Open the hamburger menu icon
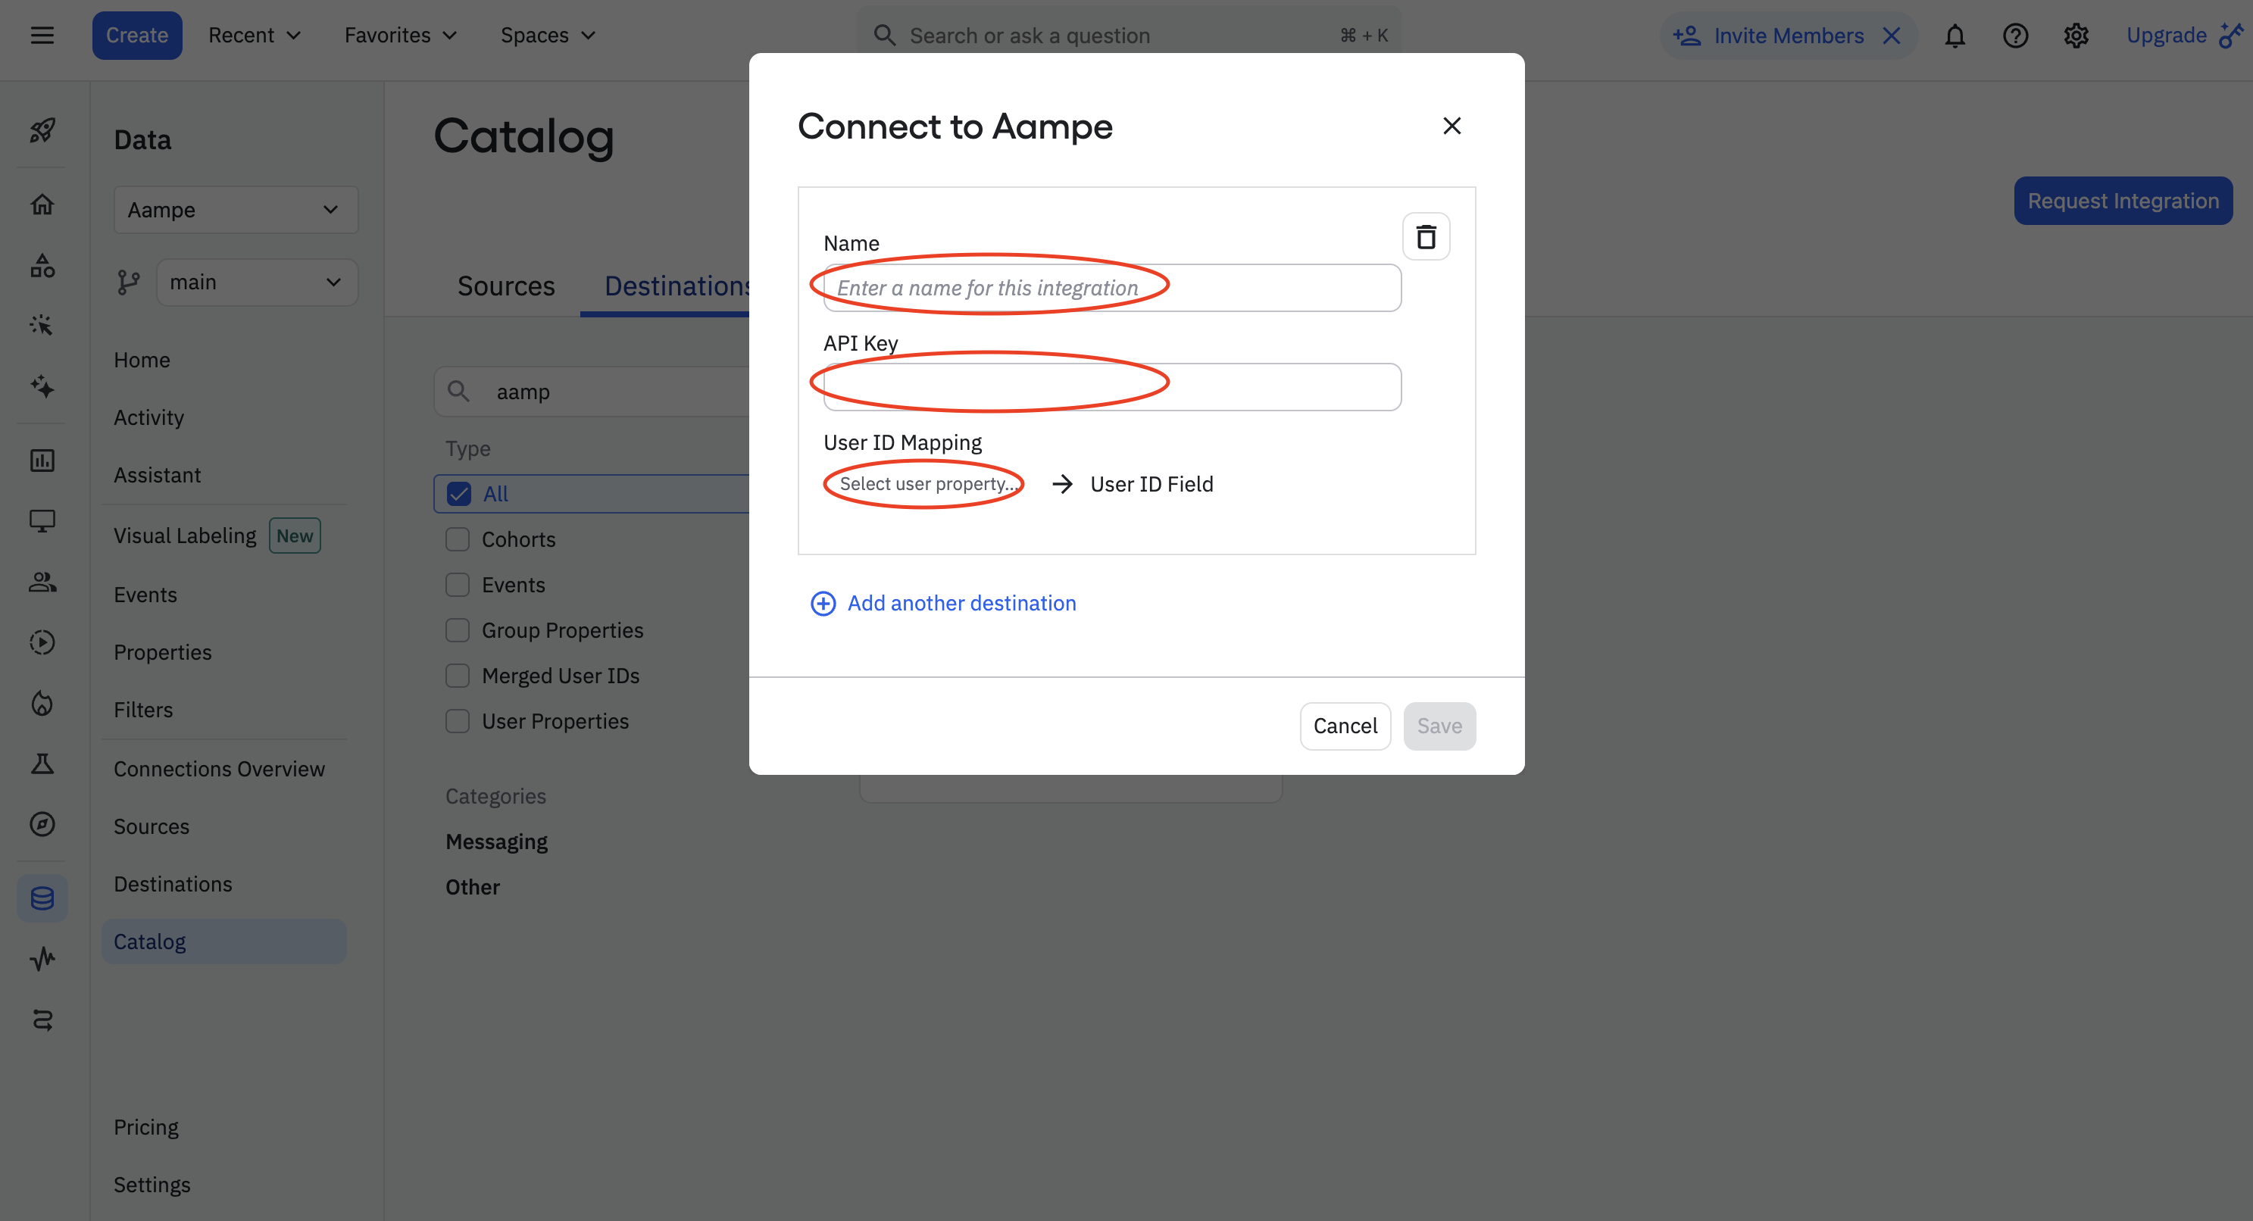2253x1221 pixels. pyautogui.click(x=42, y=36)
